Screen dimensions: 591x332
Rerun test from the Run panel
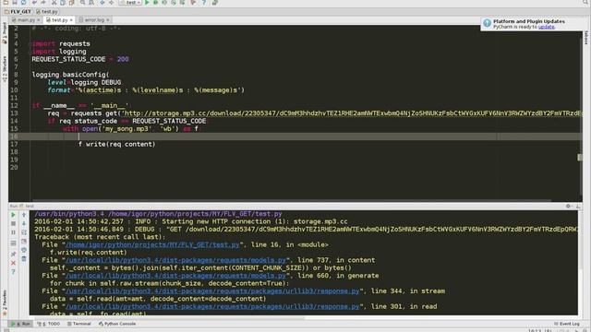(13, 215)
